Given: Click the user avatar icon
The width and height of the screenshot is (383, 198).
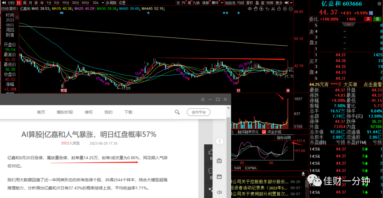Looking at the screenshot, I should click(220, 141).
